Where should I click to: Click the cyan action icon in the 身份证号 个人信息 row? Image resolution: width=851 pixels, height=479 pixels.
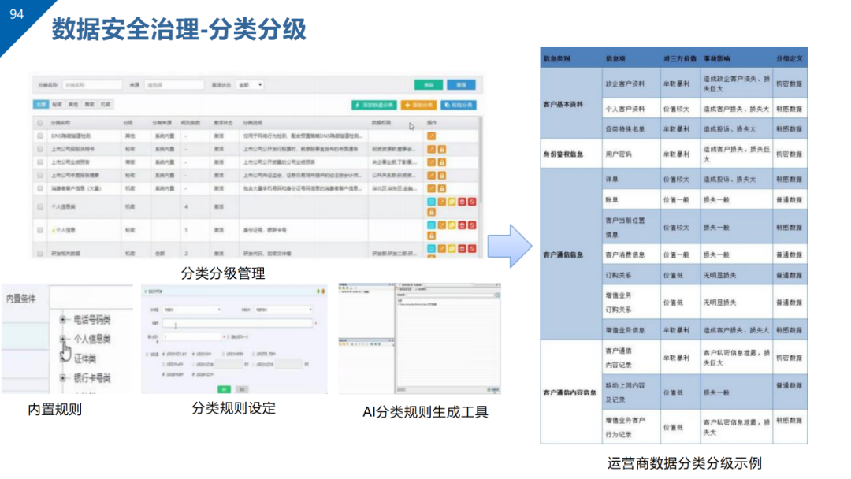pos(432,225)
